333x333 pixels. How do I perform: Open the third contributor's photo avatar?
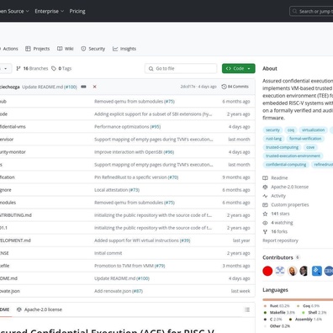pyautogui.click(x=292, y=271)
